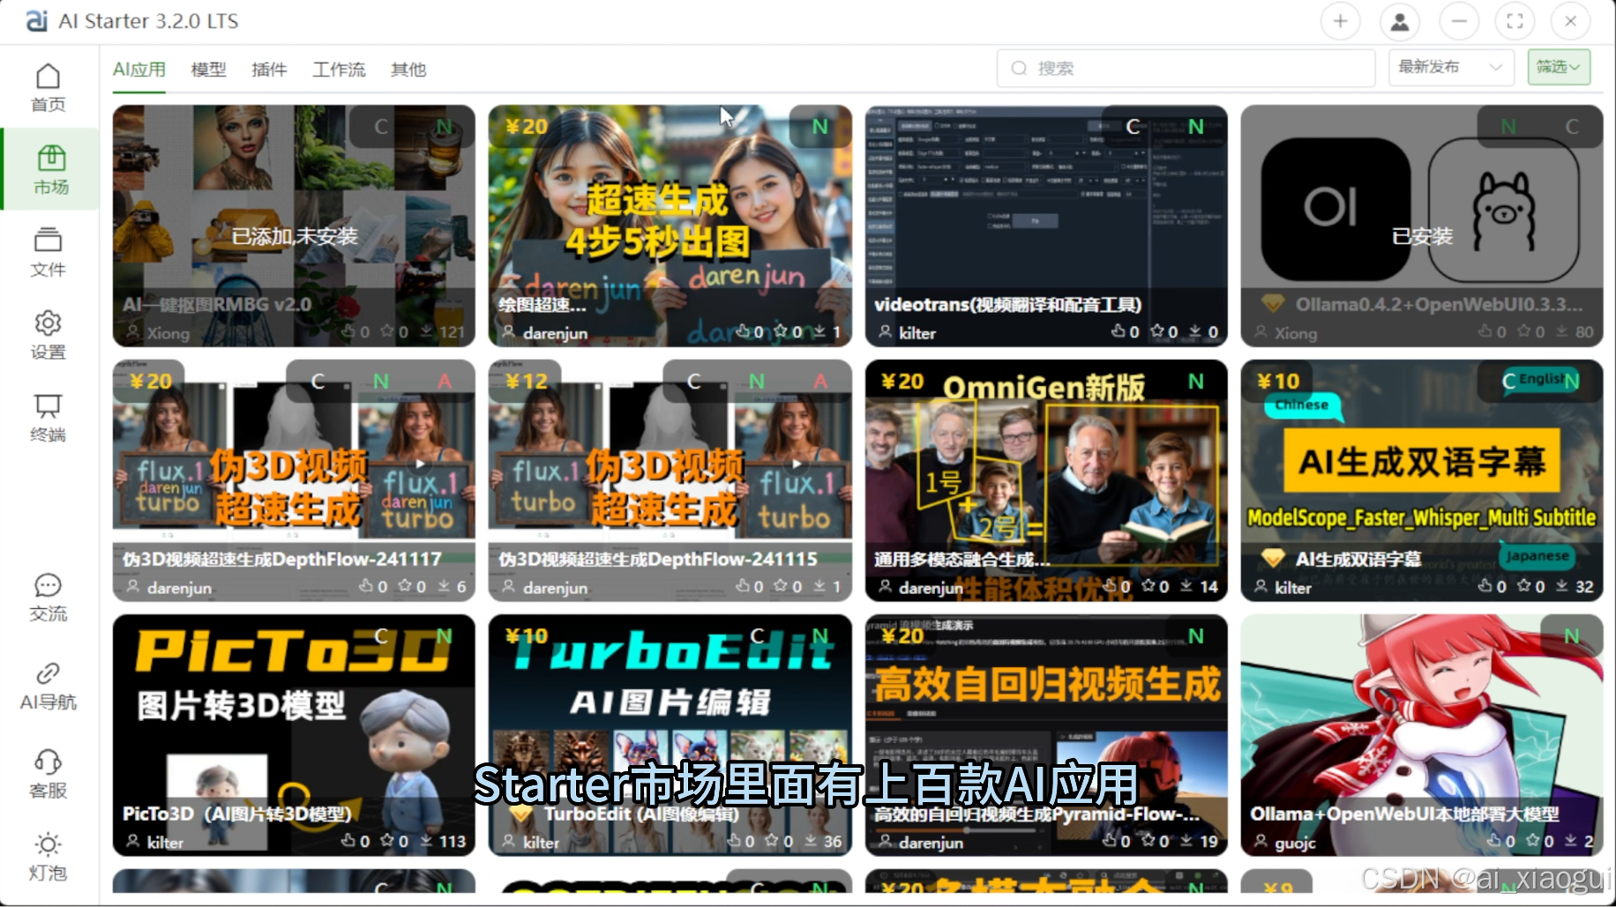Expand the 筛选 filter dropdown
The height and width of the screenshot is (907, 1616).
click(1559, 67)
